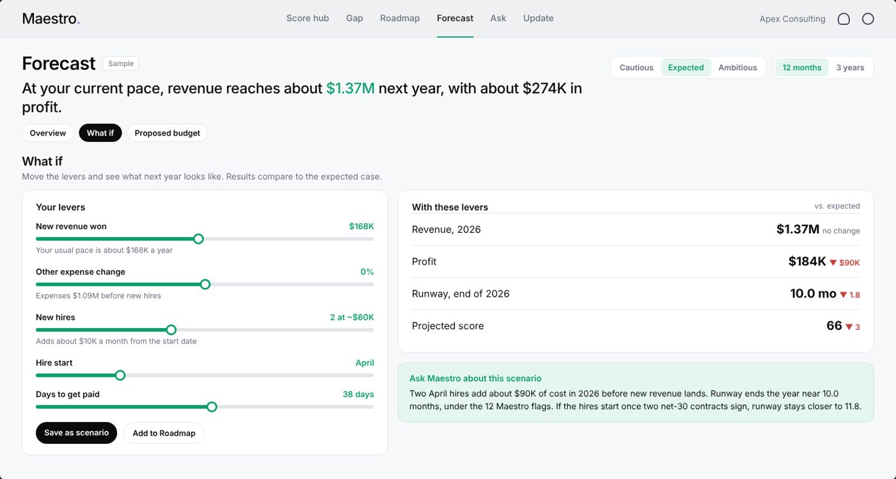896x479 pixels.
Task: Click the 0% expense change value
Action: (x=367, y=272)
